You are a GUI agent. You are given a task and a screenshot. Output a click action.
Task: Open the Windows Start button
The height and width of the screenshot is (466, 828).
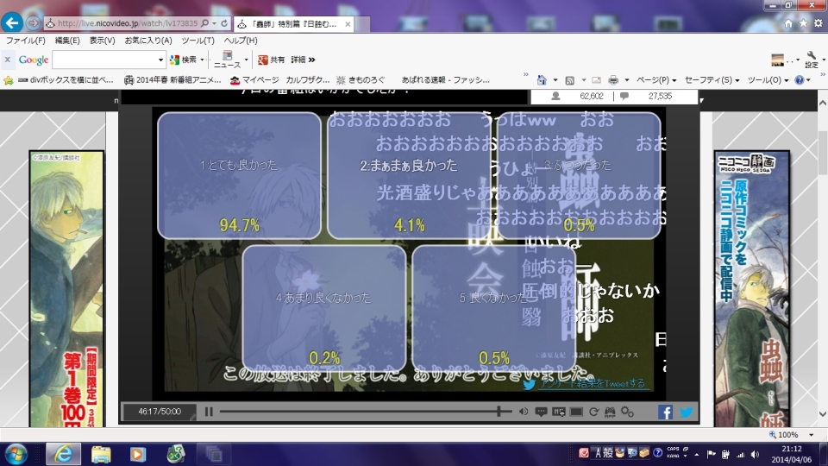tap(16, 454)
